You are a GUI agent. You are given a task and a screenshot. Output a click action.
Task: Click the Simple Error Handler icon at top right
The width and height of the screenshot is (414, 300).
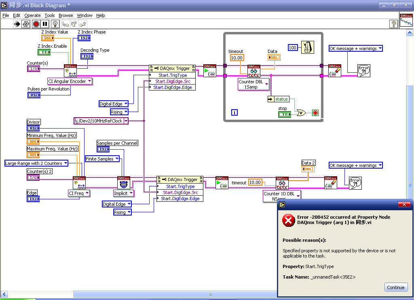coord(364,71)
